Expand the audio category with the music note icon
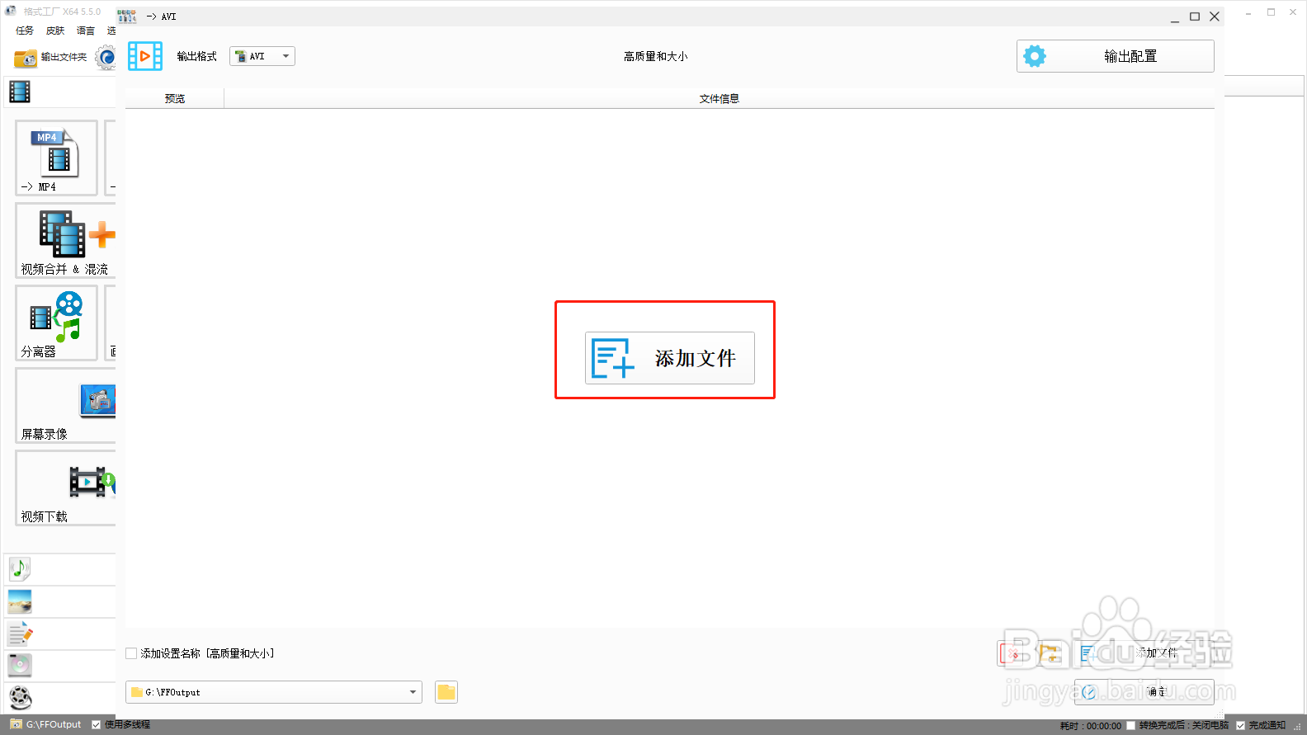Image resolution: width=1307 pixels, height=735 pixels. tap(20, 568)
